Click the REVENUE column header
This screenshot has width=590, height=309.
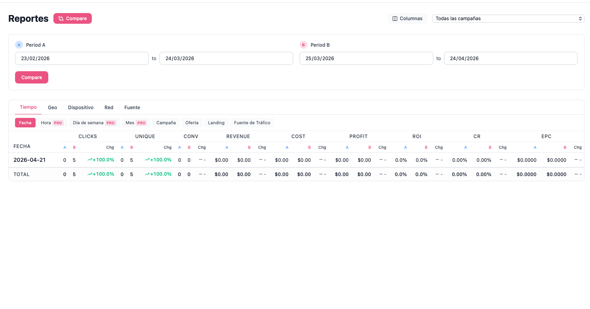[x=238, y=136]
